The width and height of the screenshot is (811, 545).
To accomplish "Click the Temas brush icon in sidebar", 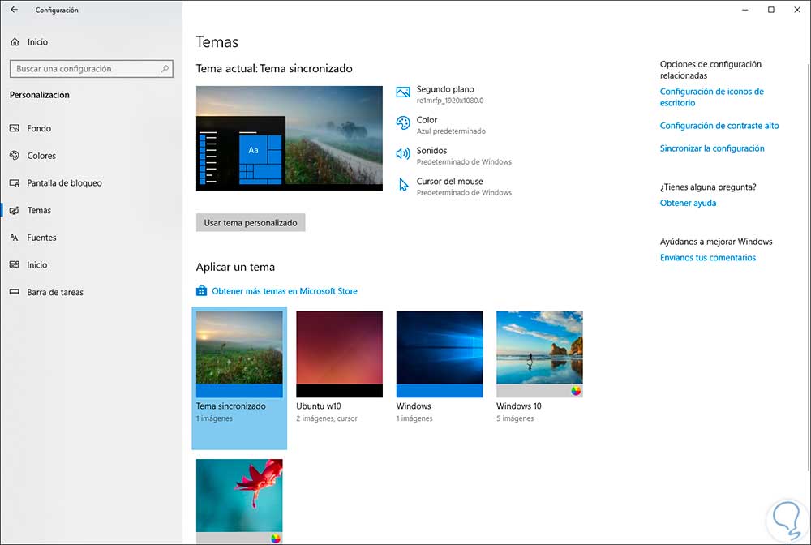I will click(x=15, y=210).
